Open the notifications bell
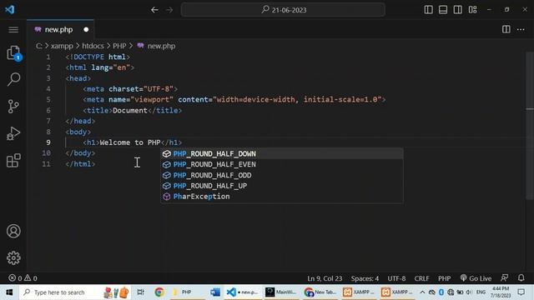This screenshot has width=534, height=300. click(x=521, y=278)
